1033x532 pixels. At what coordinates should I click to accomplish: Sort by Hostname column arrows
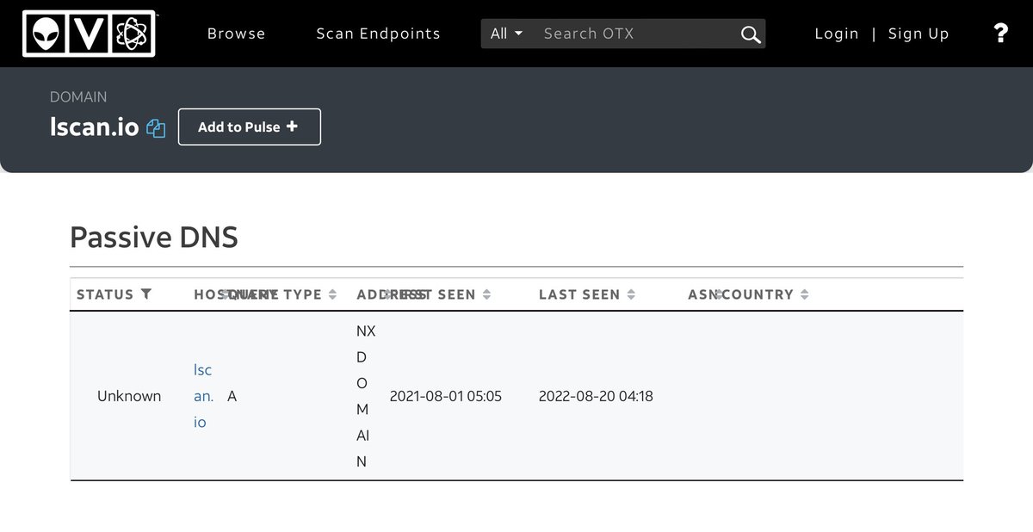tap(226, 294)
